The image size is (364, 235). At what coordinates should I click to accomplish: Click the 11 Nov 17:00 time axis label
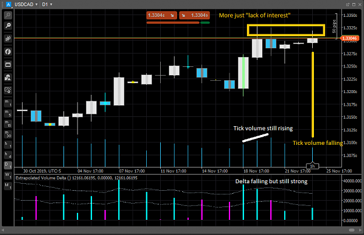(x=174, y=171)
